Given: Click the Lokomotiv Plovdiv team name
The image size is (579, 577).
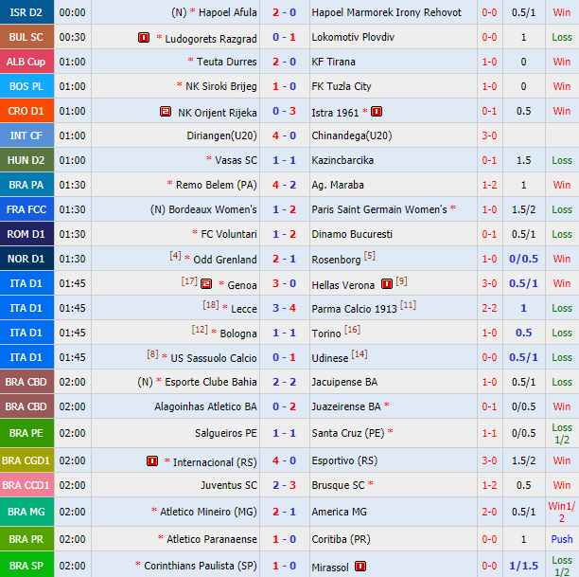Looking at the screenshot, I should 353,37.
